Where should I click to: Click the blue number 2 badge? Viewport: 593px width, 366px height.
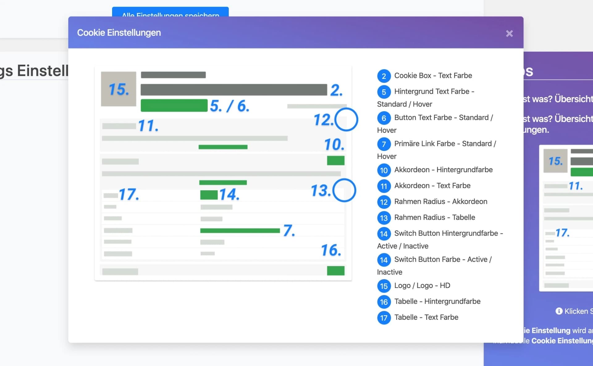384,76
